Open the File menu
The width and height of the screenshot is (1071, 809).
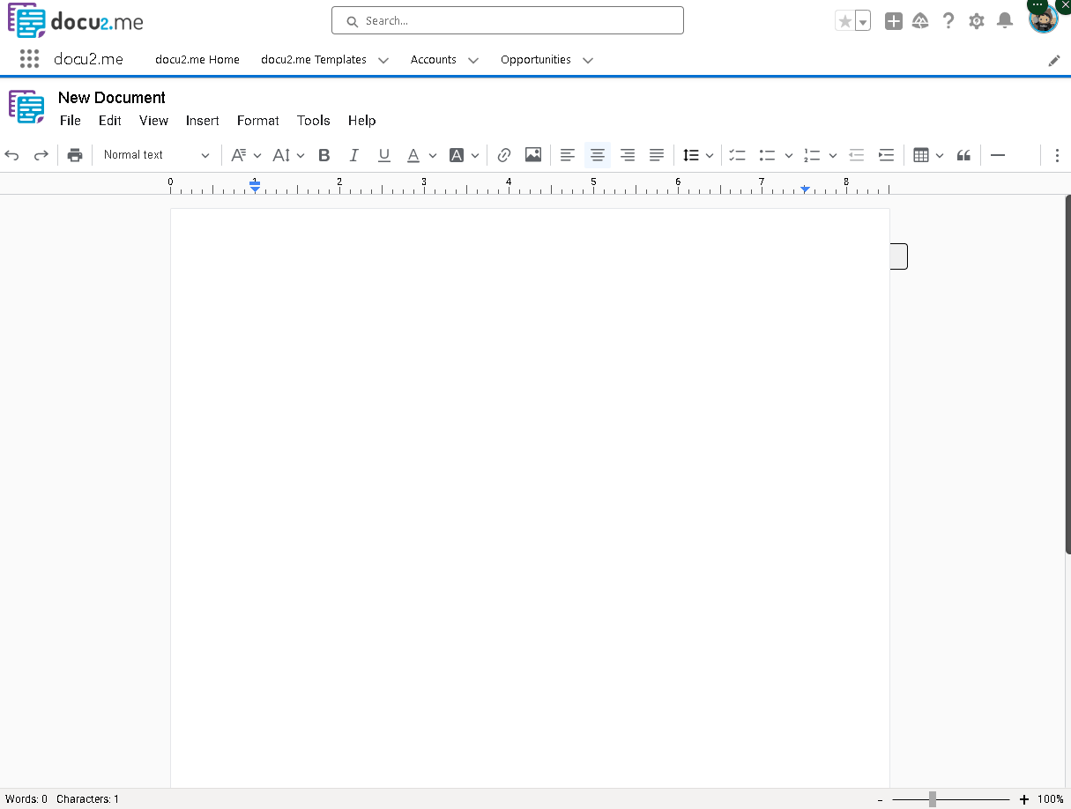(x=71, y=121)
